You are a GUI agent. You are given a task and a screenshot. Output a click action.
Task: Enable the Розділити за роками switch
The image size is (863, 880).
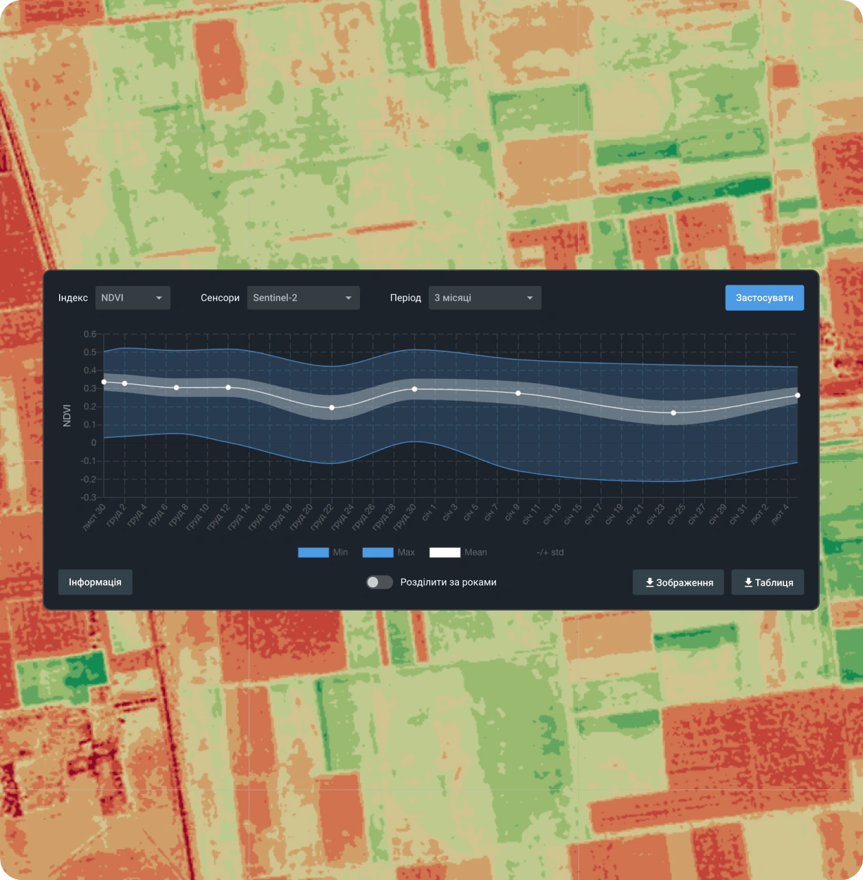pyautogui.click(x=379, y=582)
